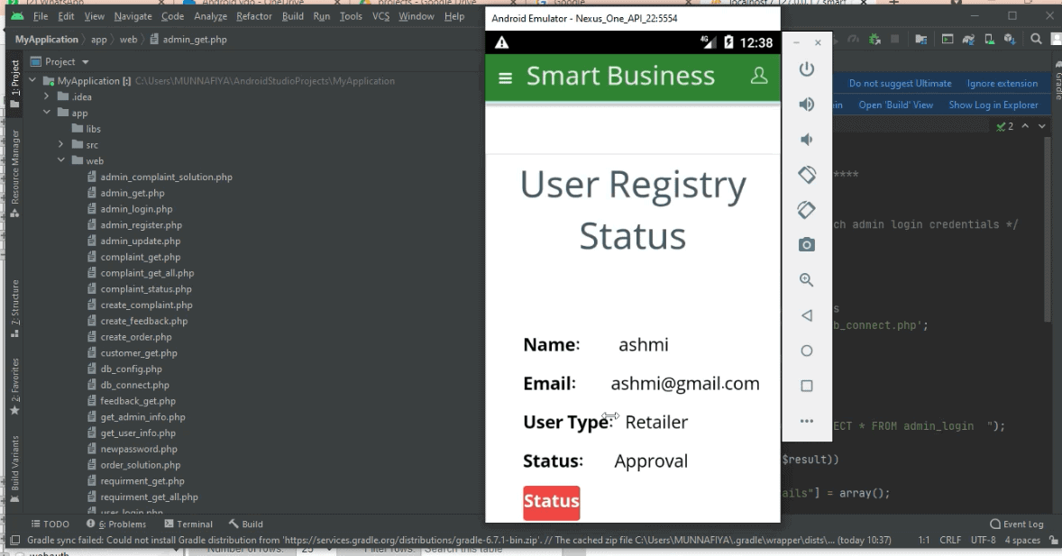Select the profile icon in Smart Business
1062x556 pixels.
click(759, 76)
